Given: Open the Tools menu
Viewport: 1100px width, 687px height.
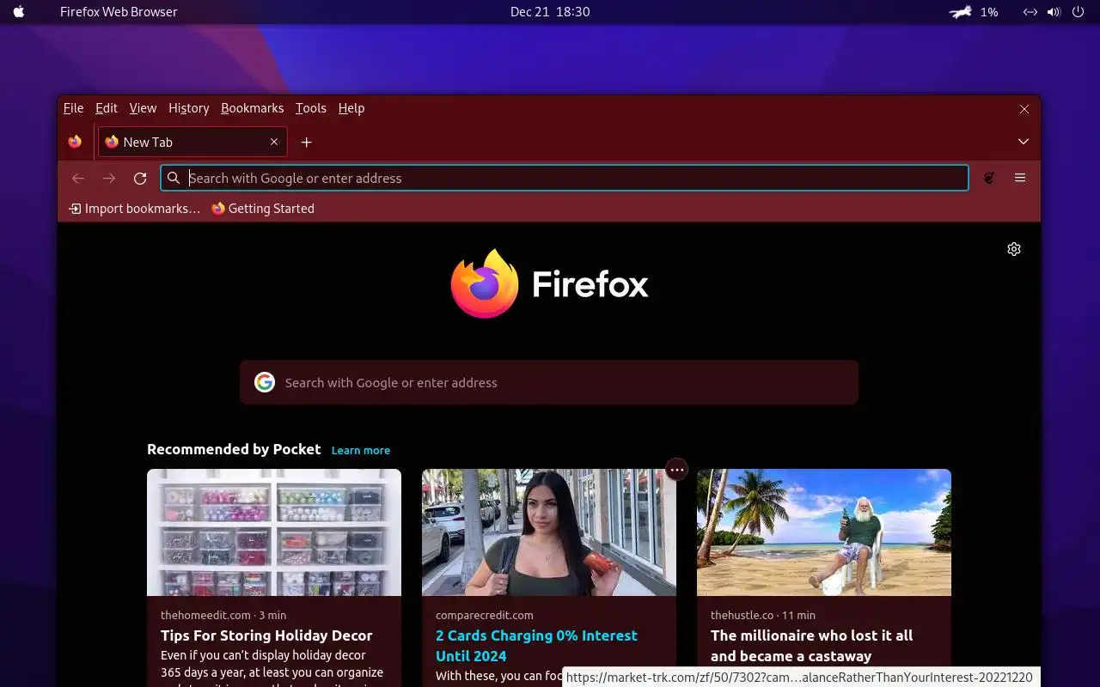Looking at the screenshot, I should [310, 108].
